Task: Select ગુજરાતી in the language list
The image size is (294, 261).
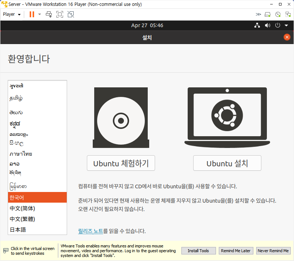Action: (37, 86)
